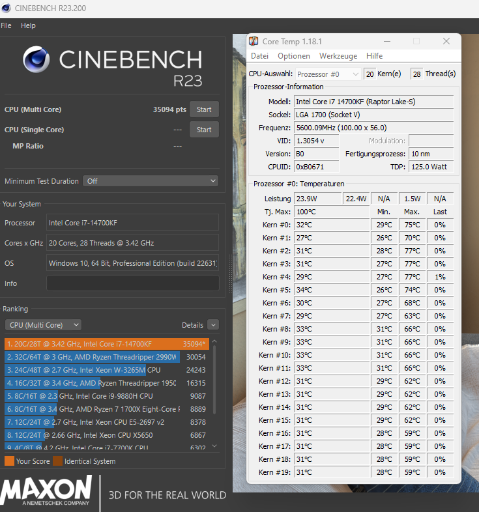This screenshot has width=479, height=512.
Task: Click the MAXON logo at bottom
Action: 46,491
